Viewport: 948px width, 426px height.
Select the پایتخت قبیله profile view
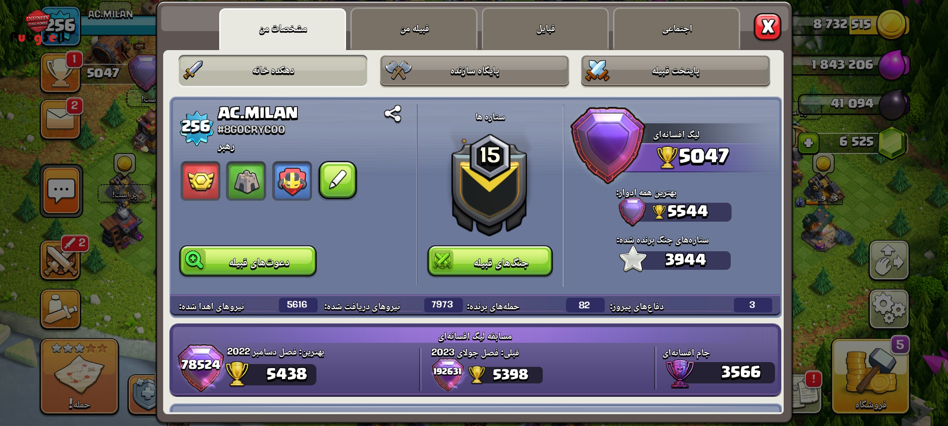point(675,71)
